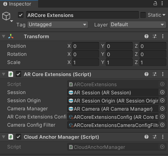Screen dimensions: 168x156
Task: Toggle the ARCore Extensions active checkbox
Action: pyautogui.click(x=21, y=15)
